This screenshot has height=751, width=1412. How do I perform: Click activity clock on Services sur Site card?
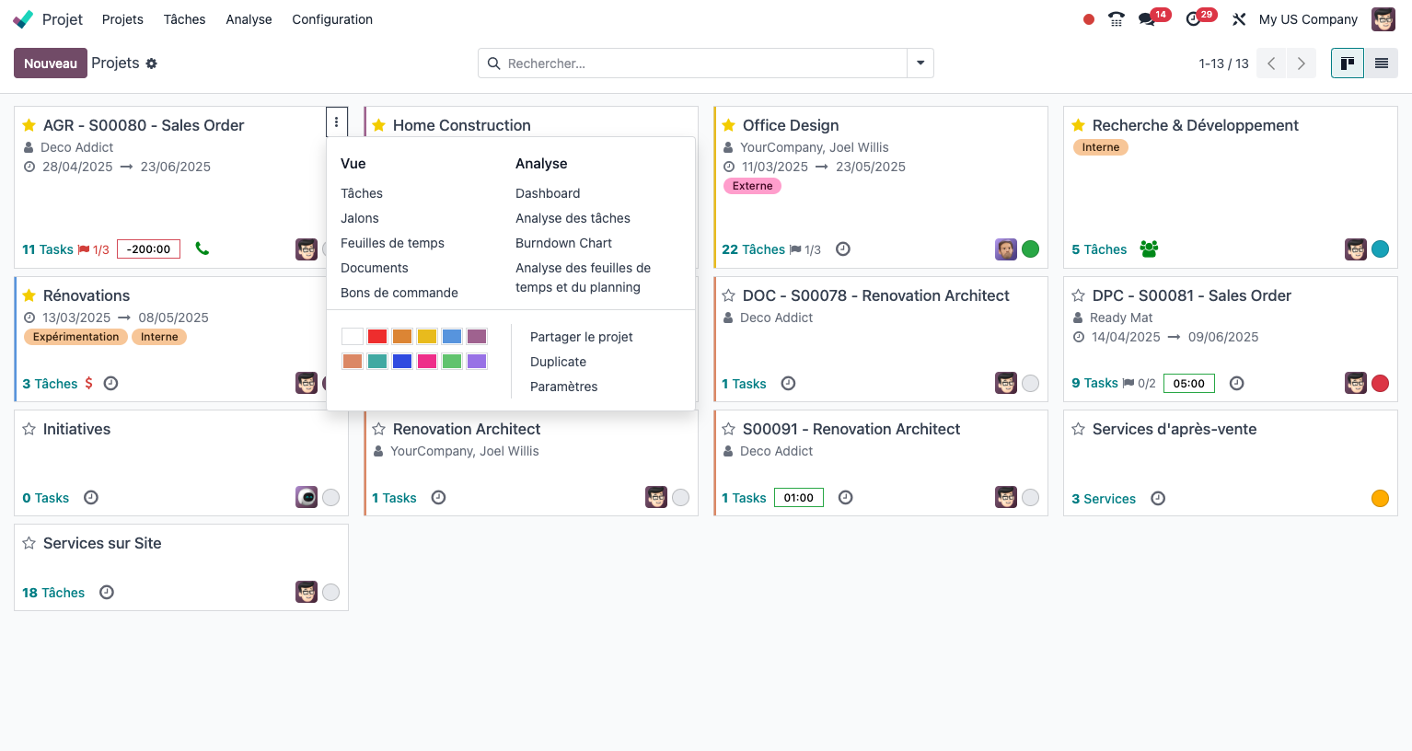pyautogui.click(x=107, y=593)
